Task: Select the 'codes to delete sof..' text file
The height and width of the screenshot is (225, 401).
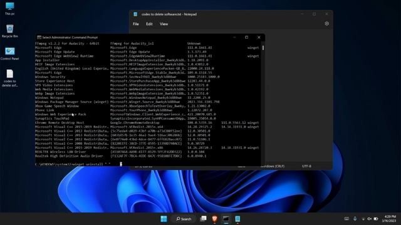Action: point(10,78)
